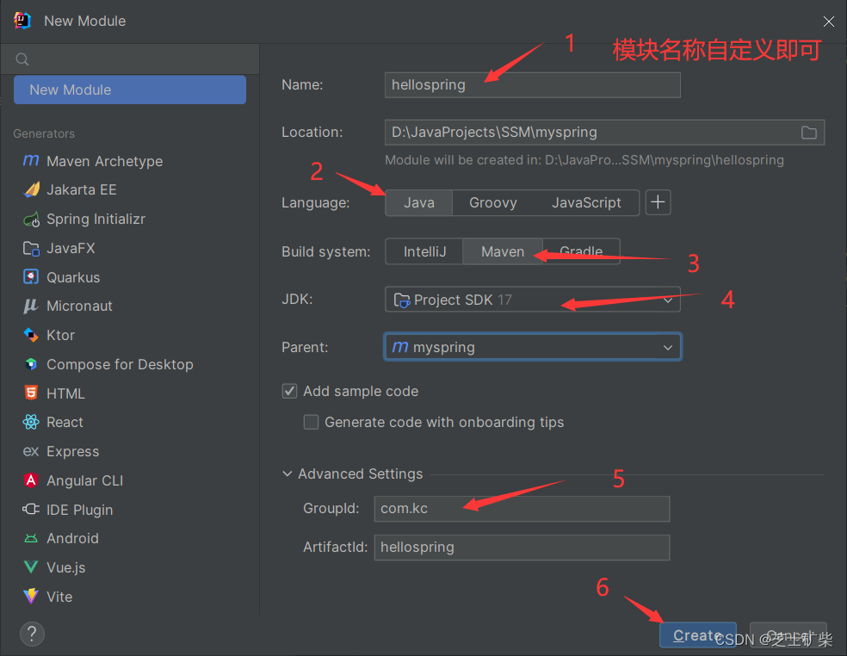Viewport: 847px width, 656px height.
Task: Choose Maven build system
Action: [x=503, y=251]
